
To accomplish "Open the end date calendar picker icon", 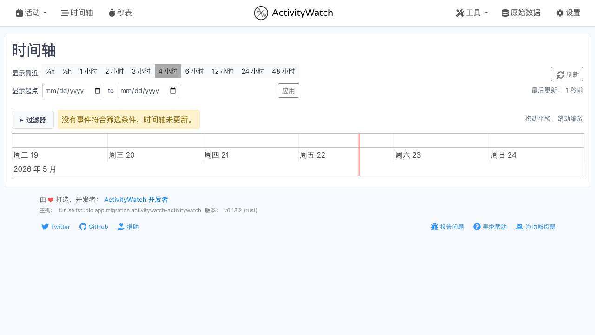I will [173, 91].
